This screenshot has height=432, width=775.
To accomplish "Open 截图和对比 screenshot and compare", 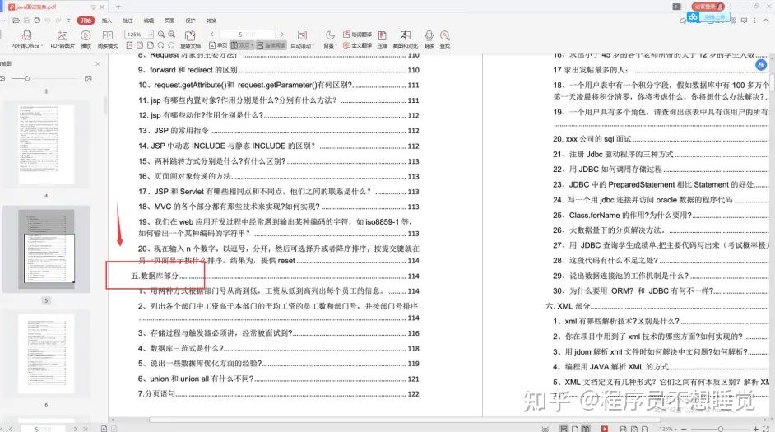I will click(x=406, y=39).
